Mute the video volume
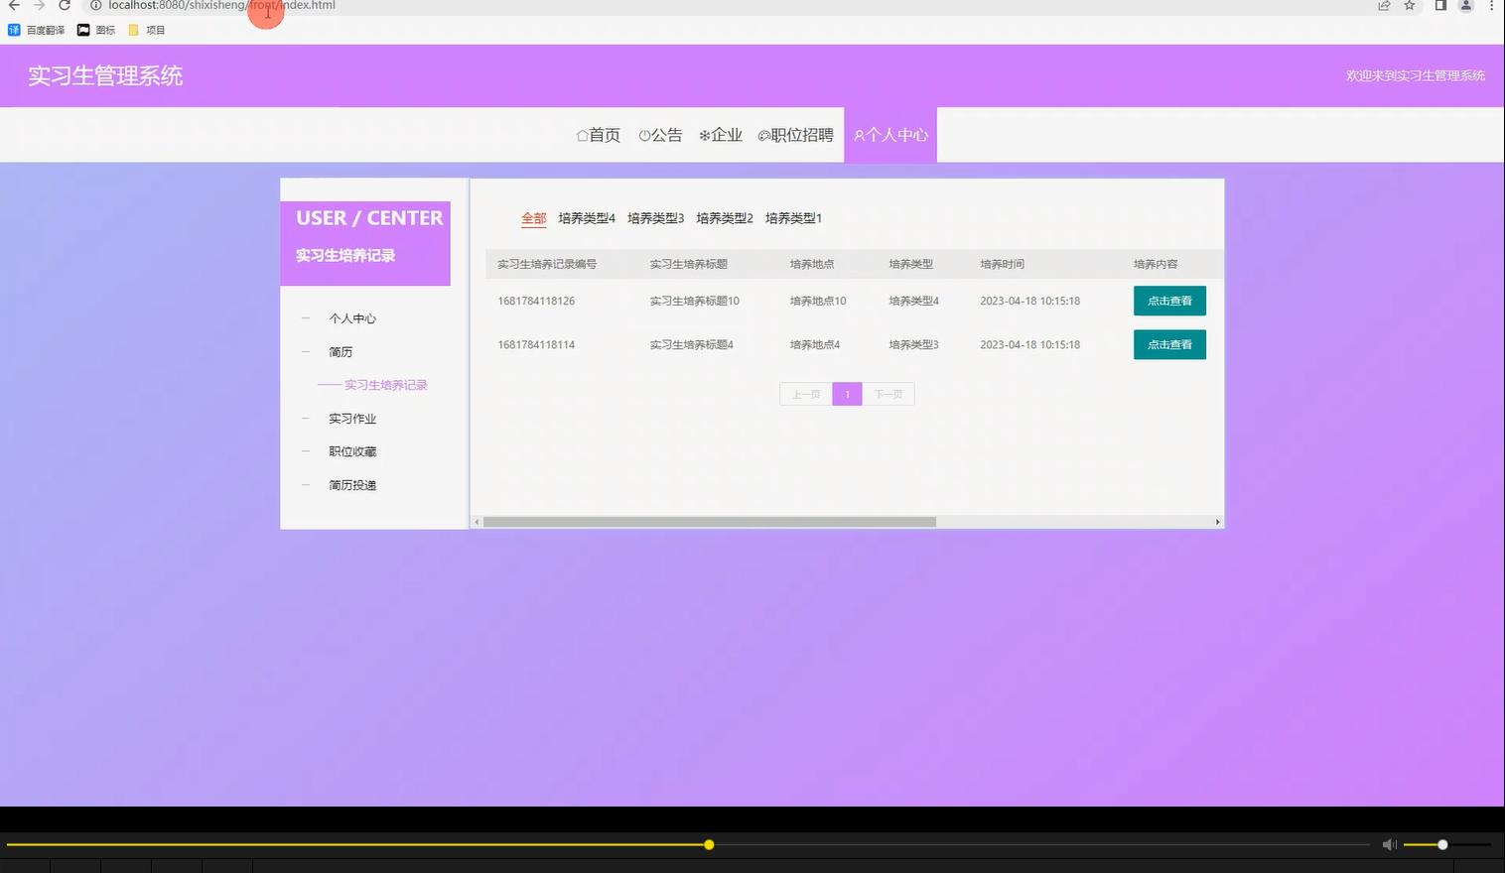The image size is (1505, 873). (1389, 844)
